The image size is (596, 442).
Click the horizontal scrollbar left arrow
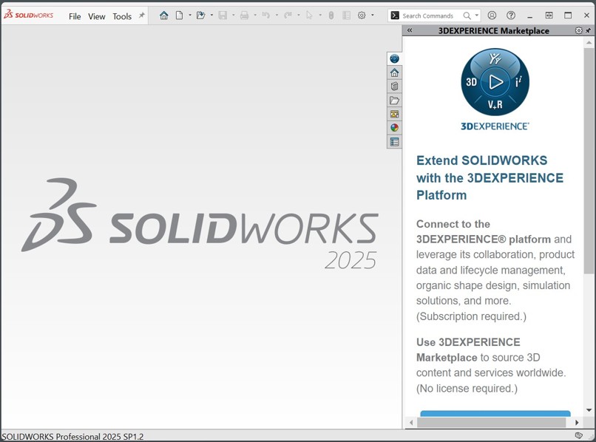coord(411,422)
